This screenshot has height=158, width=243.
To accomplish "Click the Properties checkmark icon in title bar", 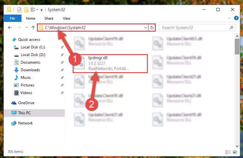I will [19, 10].
